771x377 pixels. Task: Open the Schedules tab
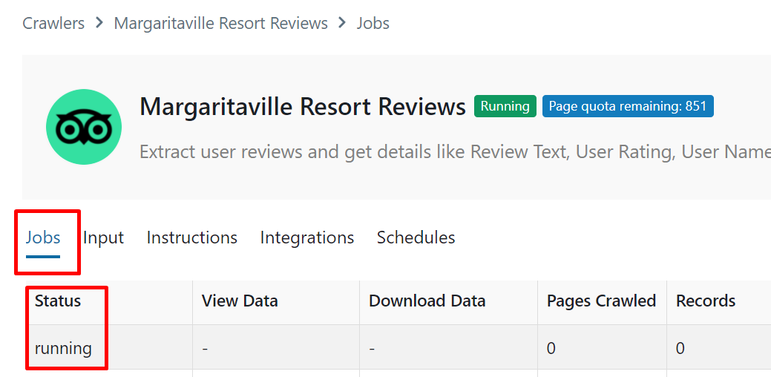(x=416, y=237)
